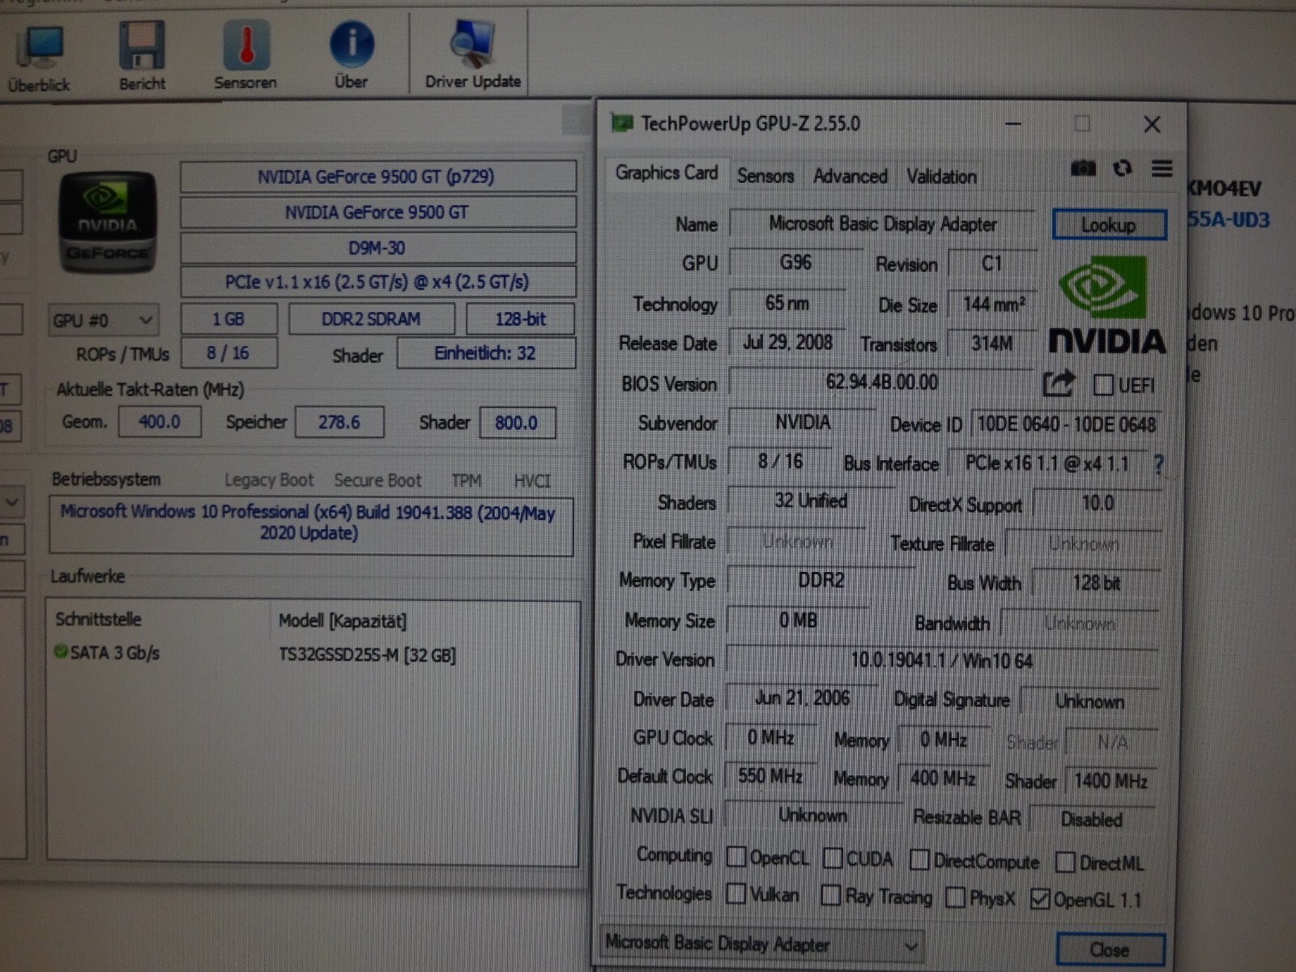Click the Bus Interface question mark

point(1159,464)
